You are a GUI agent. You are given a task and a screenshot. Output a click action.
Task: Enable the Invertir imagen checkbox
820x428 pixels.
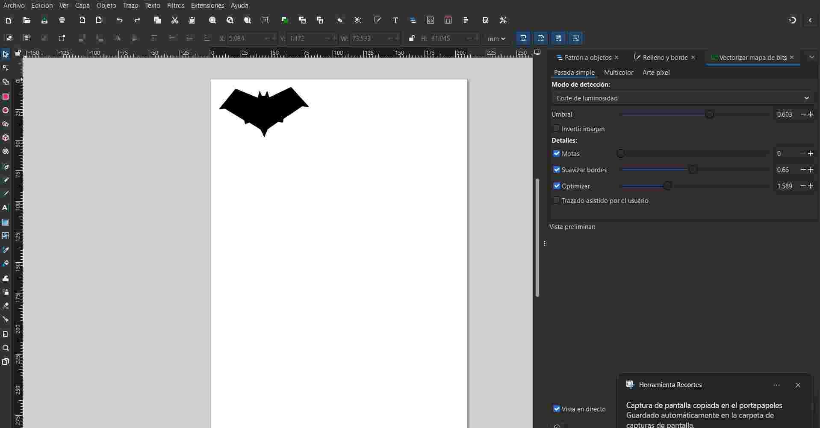[x=556, y=129]
